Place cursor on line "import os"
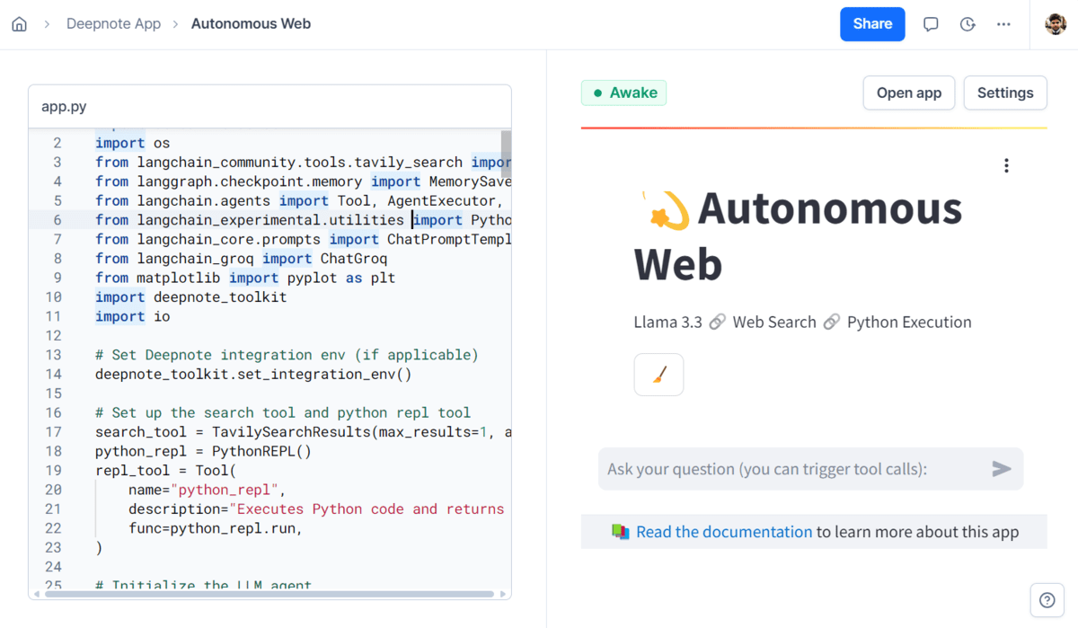 click(x=133, y=143)
